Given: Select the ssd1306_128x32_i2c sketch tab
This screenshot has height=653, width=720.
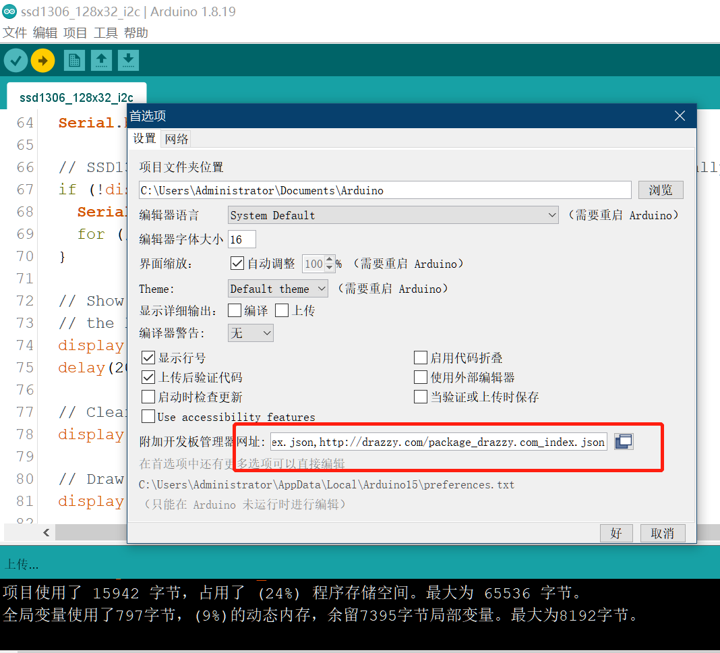Looking at the screenshot, I should [77, 97].
